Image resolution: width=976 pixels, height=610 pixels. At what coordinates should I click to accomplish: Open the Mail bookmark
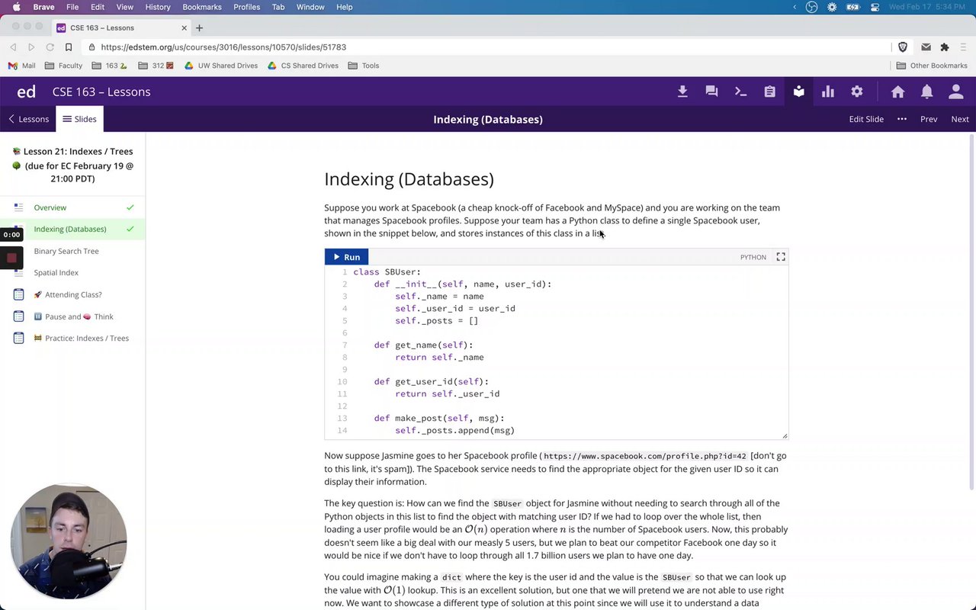coord(21,66)
